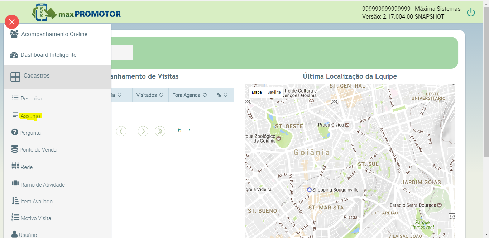Sort table by Fora Agenda column
The image size is (489, 238).
[x=190, y=95]
